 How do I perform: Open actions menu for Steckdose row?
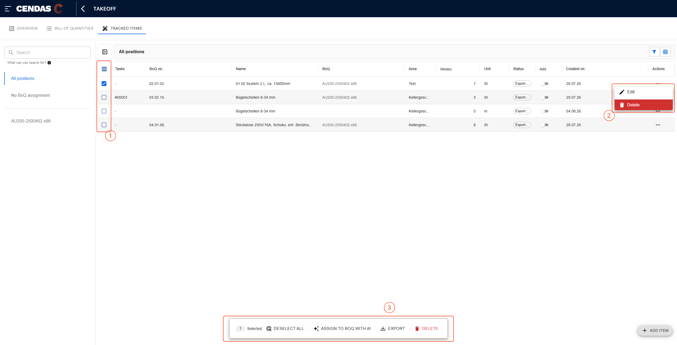(658, 125)
